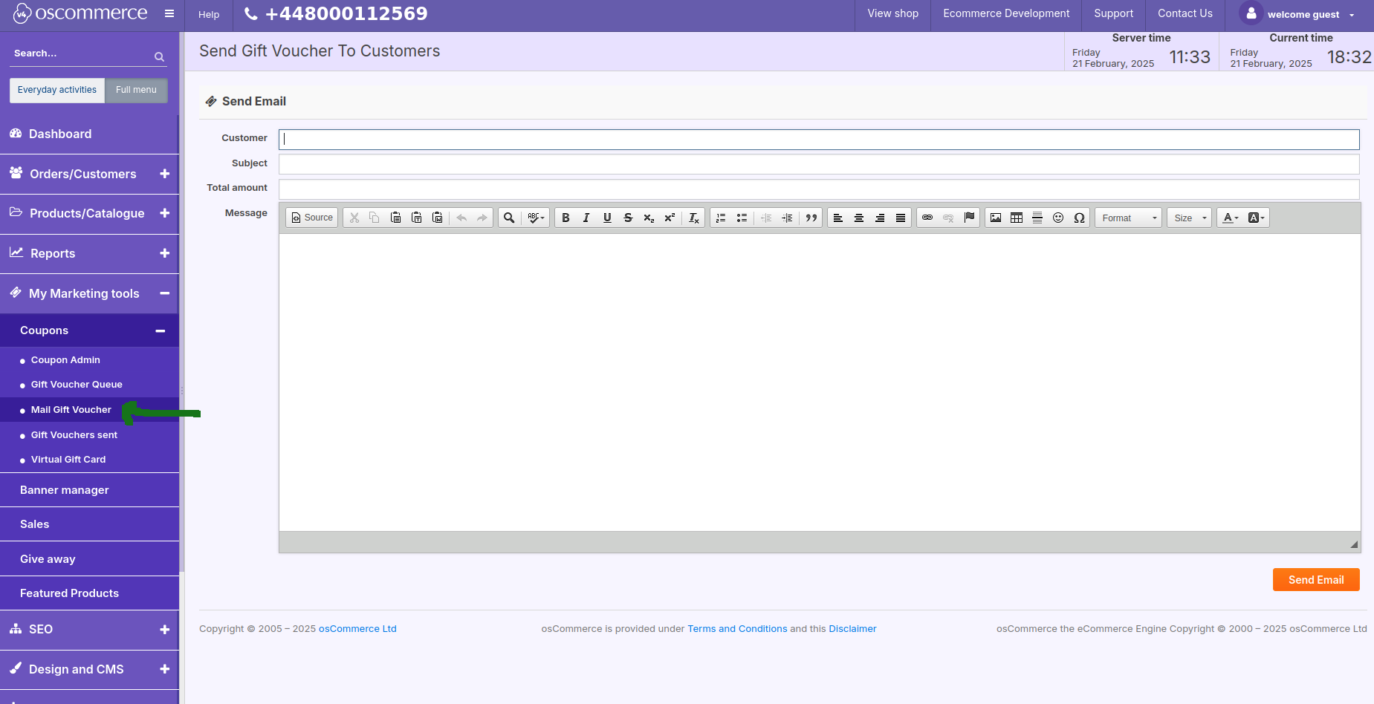This screenshot has height=704, width=1374.
Task: Open Gift Voucher Queue
Action: 77,385
